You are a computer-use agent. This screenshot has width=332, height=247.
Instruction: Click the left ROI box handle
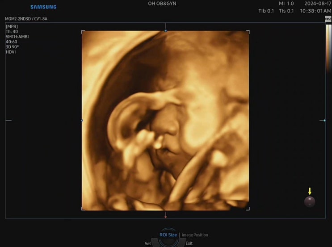(82, 121)
